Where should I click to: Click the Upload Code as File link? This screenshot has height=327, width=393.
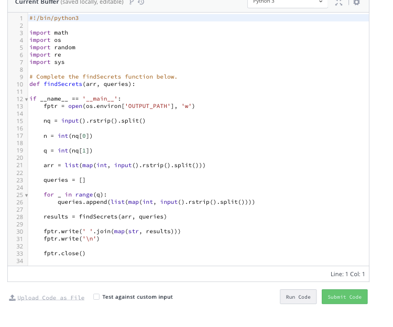pyautogui.click(x=51, y=298)
